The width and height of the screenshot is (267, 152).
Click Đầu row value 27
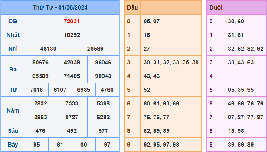click(147, 49)
